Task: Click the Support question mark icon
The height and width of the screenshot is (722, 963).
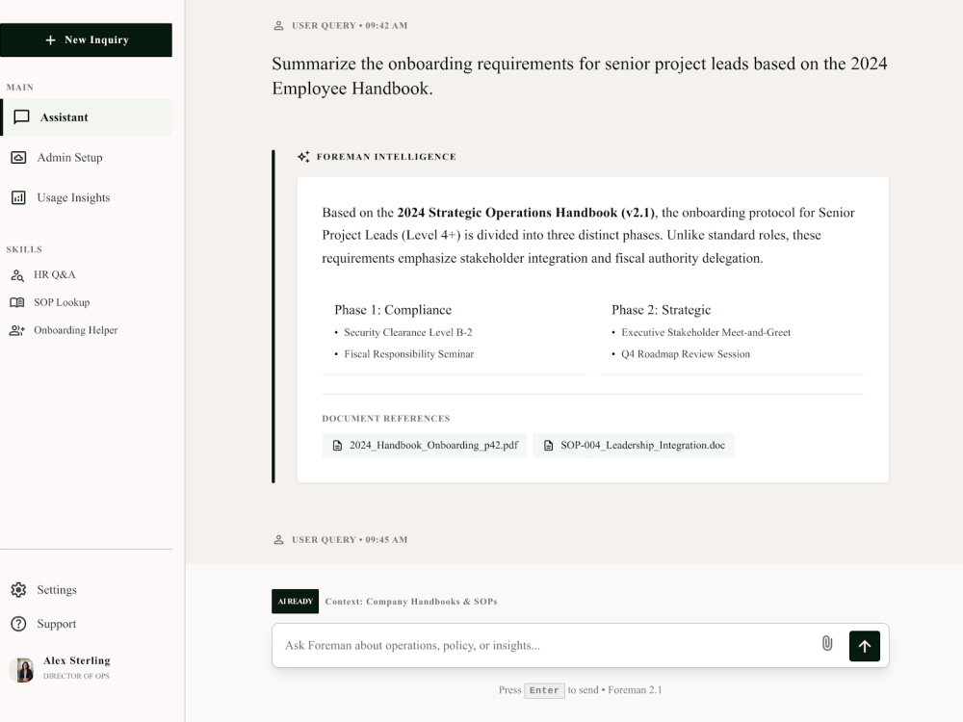Action: pyautogui.click(x=18, y=624)
